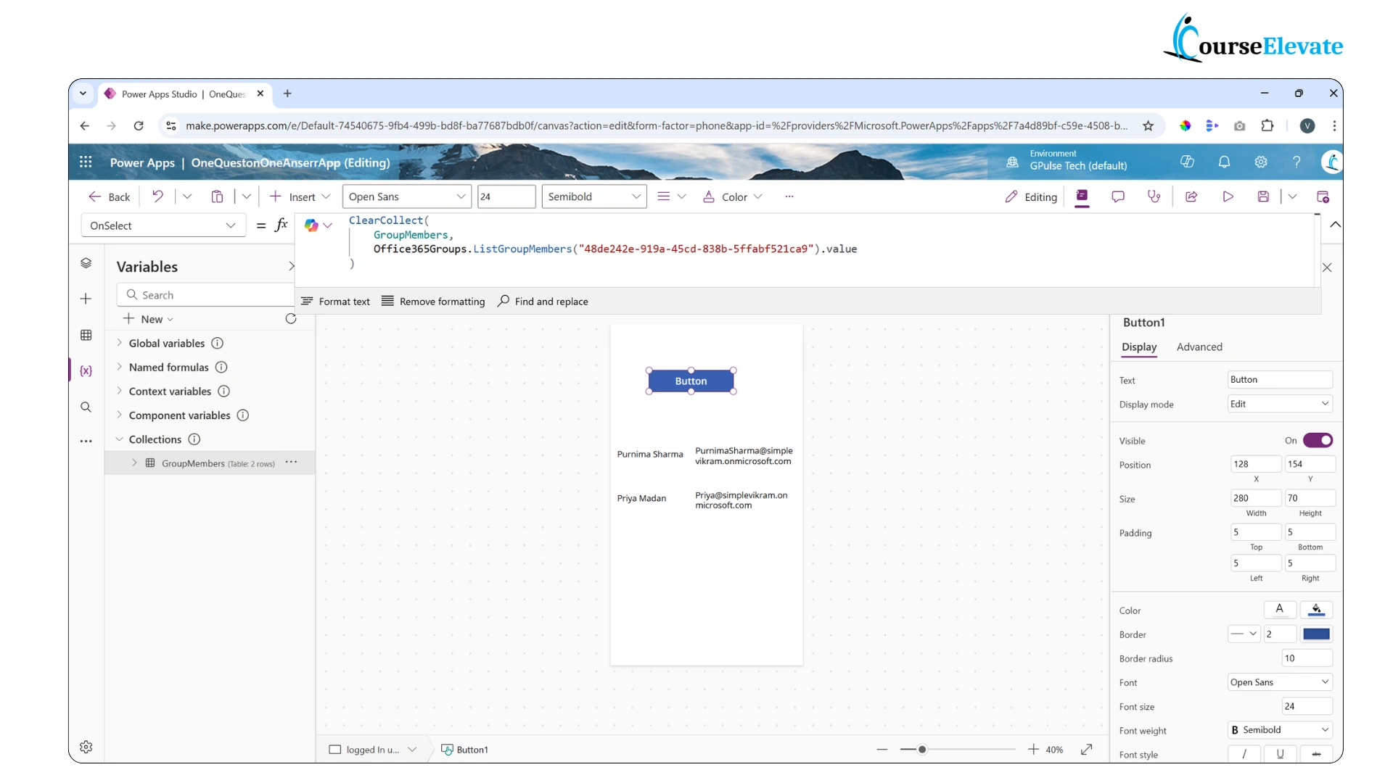
Task: Toggle the logged In checkbox in status bar
Action: click(334, 750)
